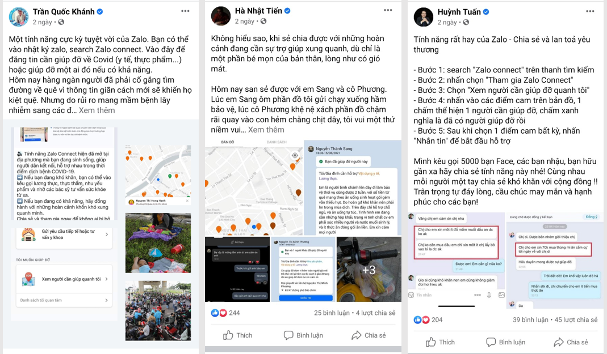Open three-dots menu on Hà Nhật Tiến's post

[x=388, y=10]
